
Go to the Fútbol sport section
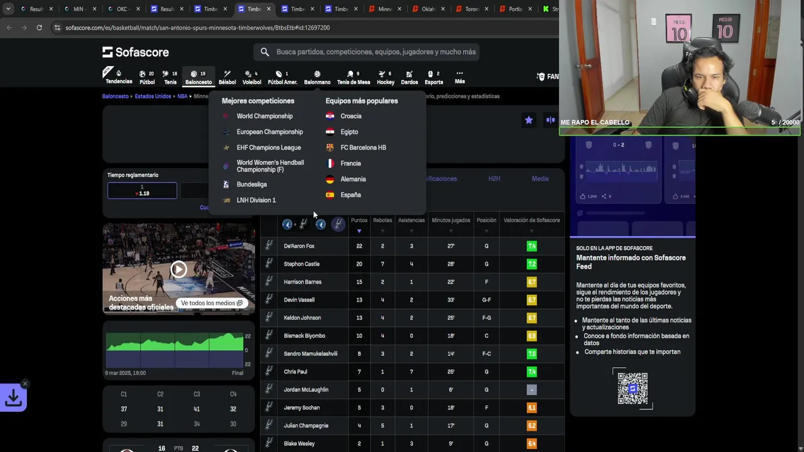click(x=147, y=77)
